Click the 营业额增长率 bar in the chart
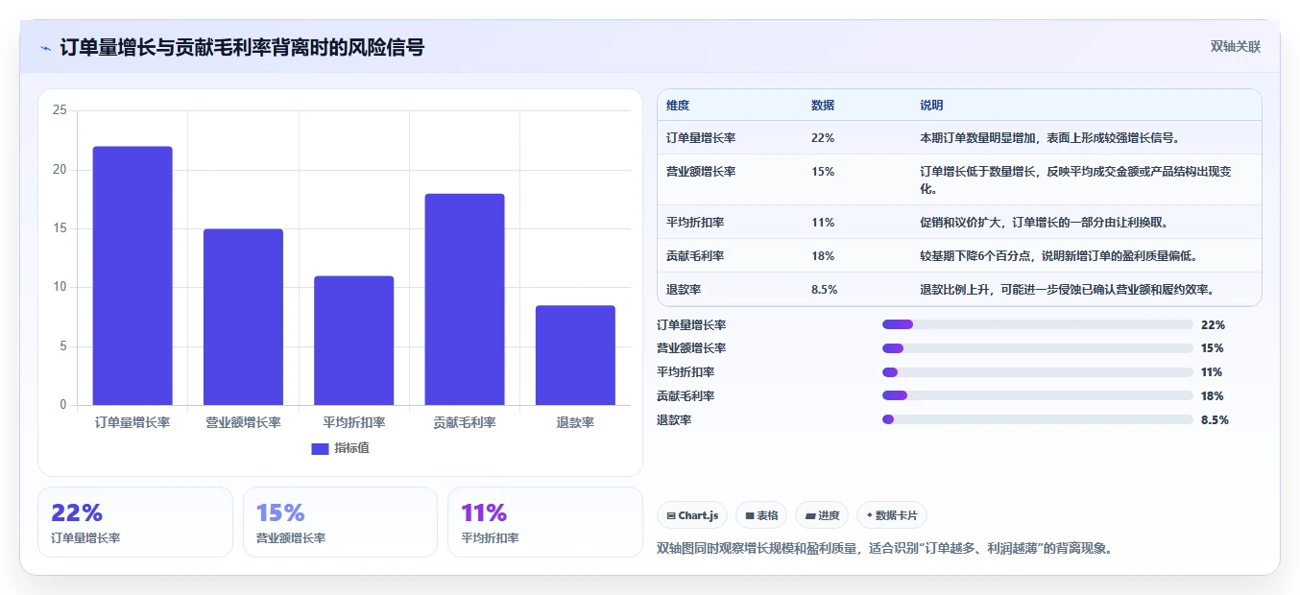This screenshot has width=1300, height=595. click(x=243, y=317)
